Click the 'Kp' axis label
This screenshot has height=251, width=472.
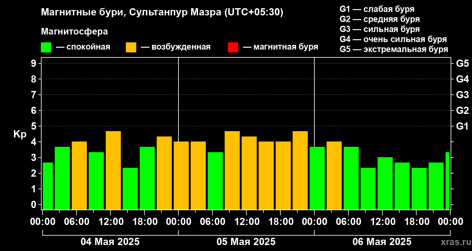pyautogui.click(x=20, y=134)
